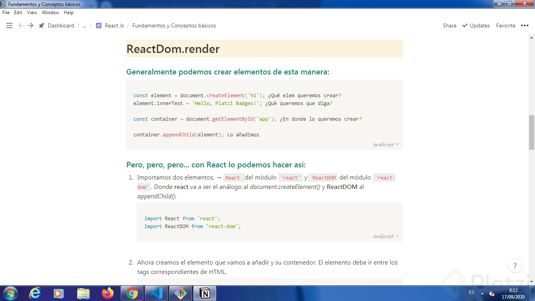Viewport: 535px width, 301px height.
Task: Click the "import ReactDOM from 'react-dom'" line
Action: (193, 227)
